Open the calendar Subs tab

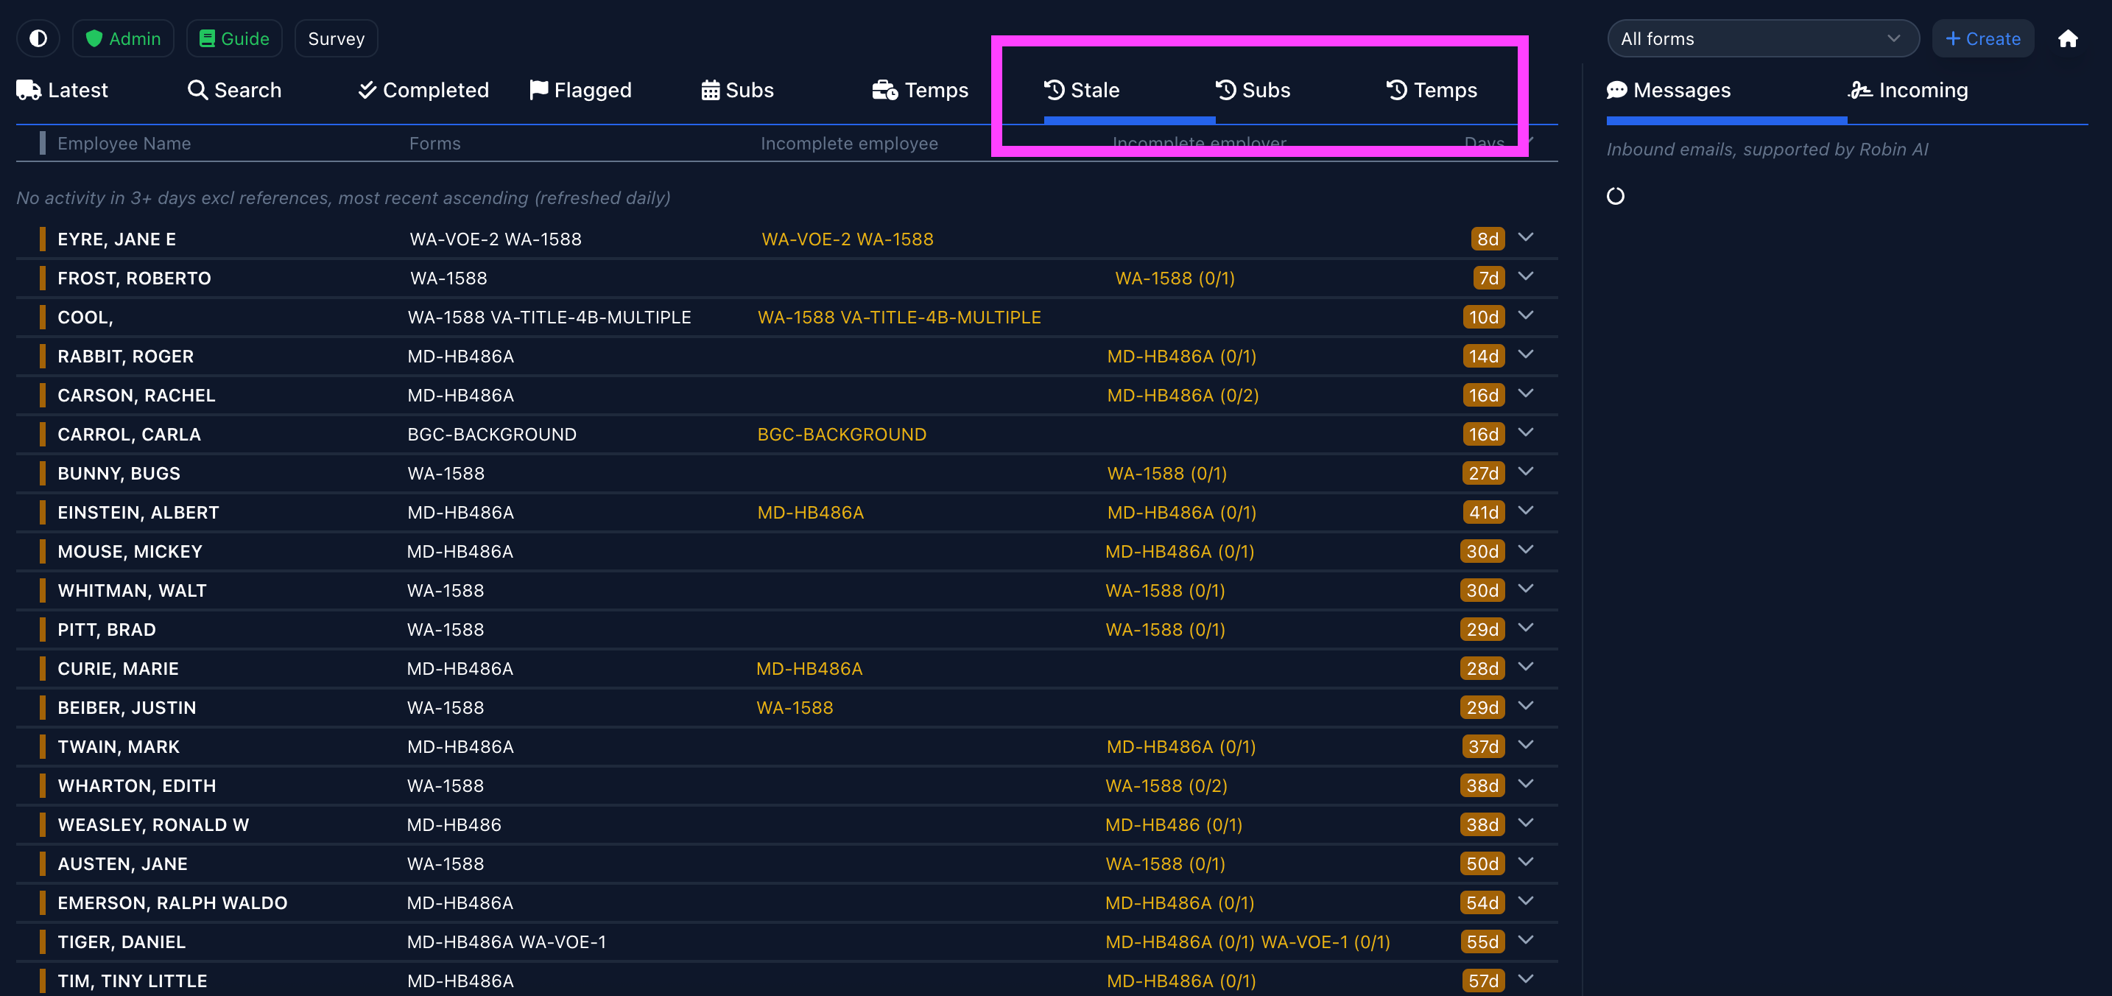pos(737,91)
